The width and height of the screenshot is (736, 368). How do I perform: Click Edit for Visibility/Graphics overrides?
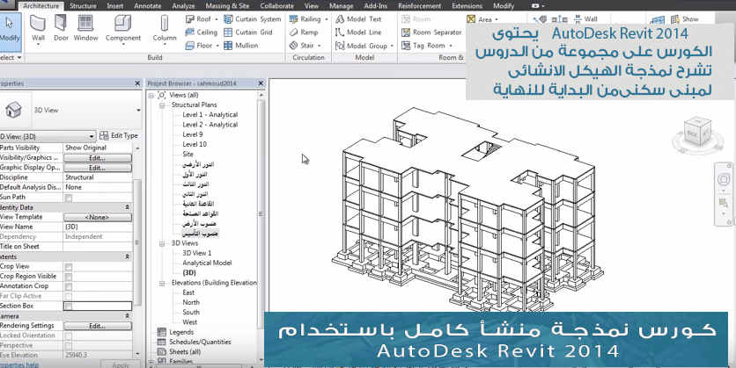click(98, 158)
